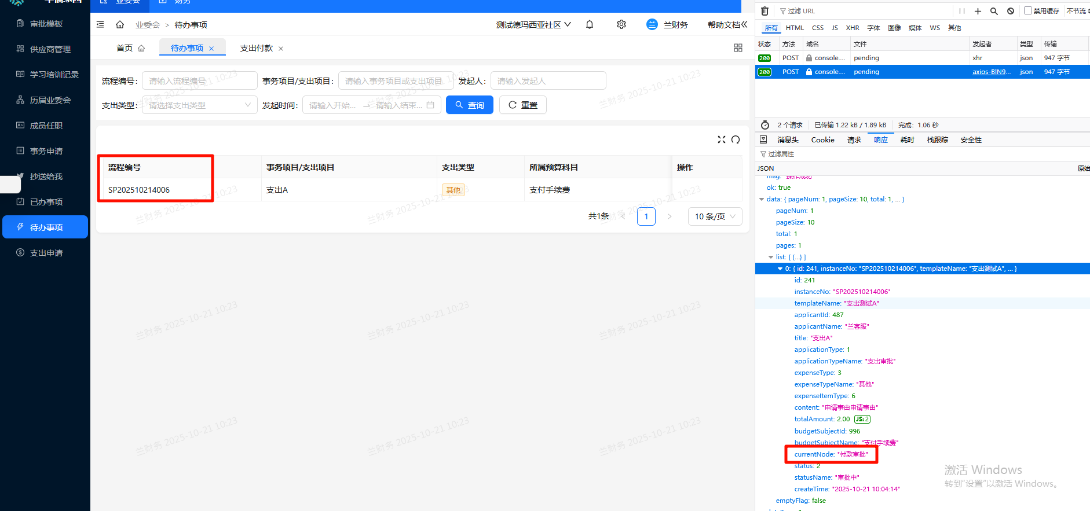Refresh the table with circular arrow icon
This screenshot has width=1090, height=511.
pos(736,139)
